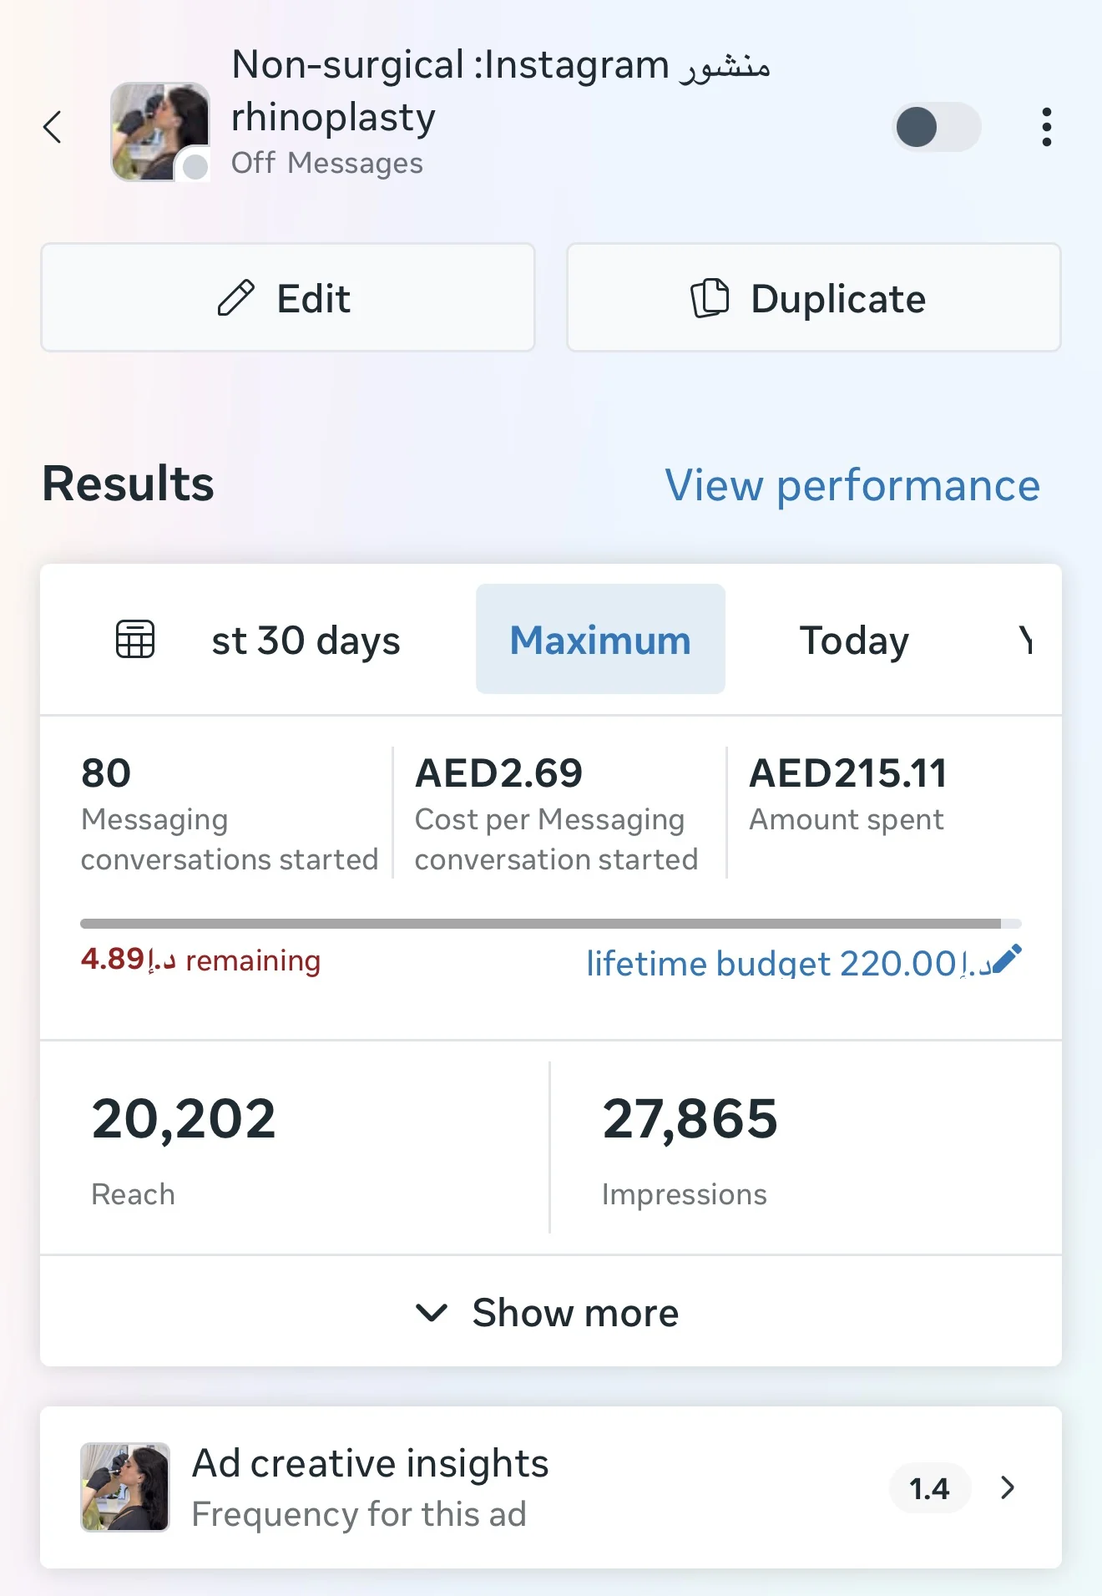Toggle the ad on/off switch
Screen dimensions: 1102x1596
click(x=937, y=127)
